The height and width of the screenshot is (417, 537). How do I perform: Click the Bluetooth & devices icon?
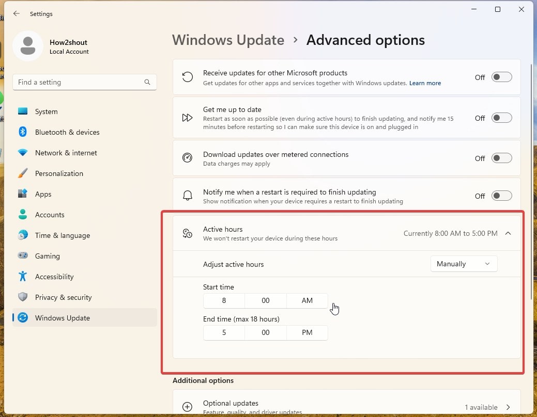click(x=23, y=132)
